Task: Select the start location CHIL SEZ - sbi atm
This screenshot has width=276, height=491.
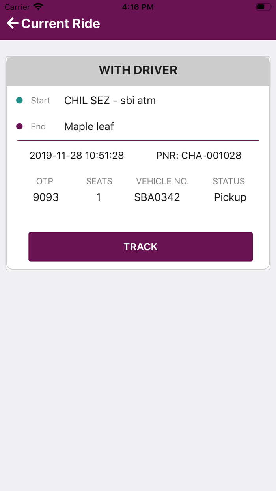Action: [110, 100]
